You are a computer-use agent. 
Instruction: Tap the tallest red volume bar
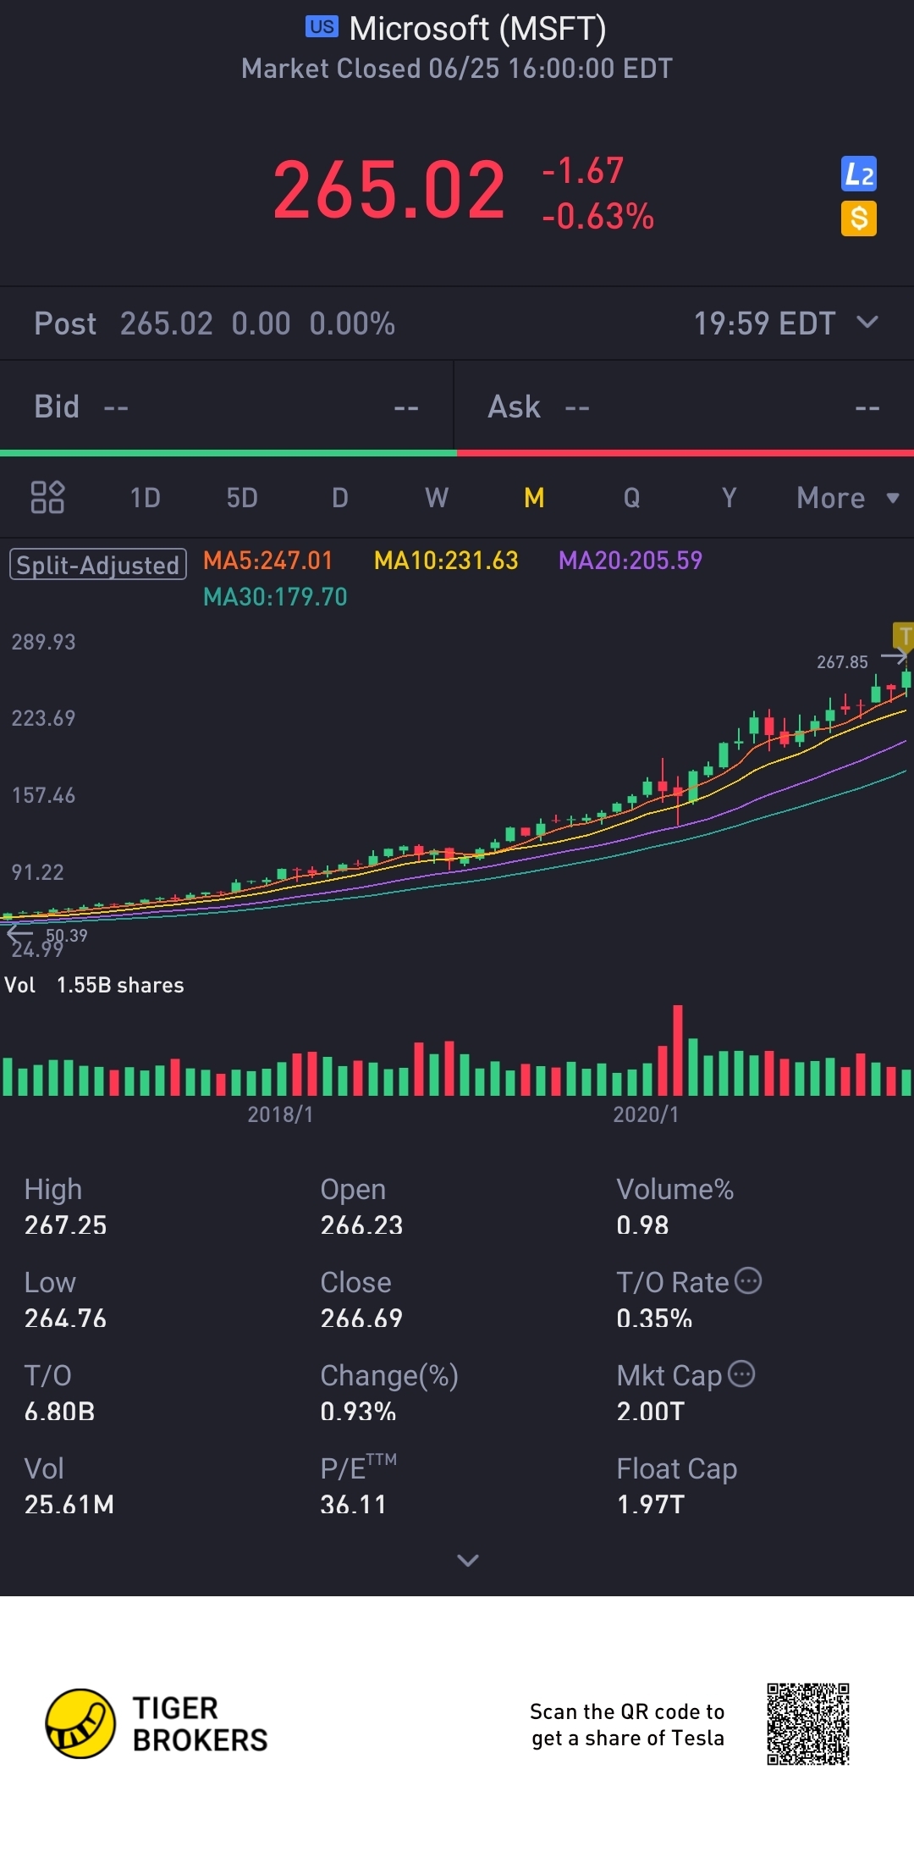(x=678, y=1050)
